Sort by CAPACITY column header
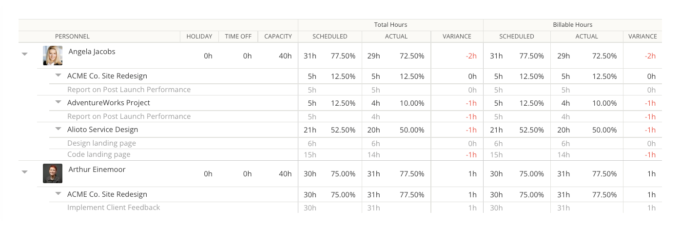Image resolution: width=680 pixels, height=227 pixels. coord(278,37)
